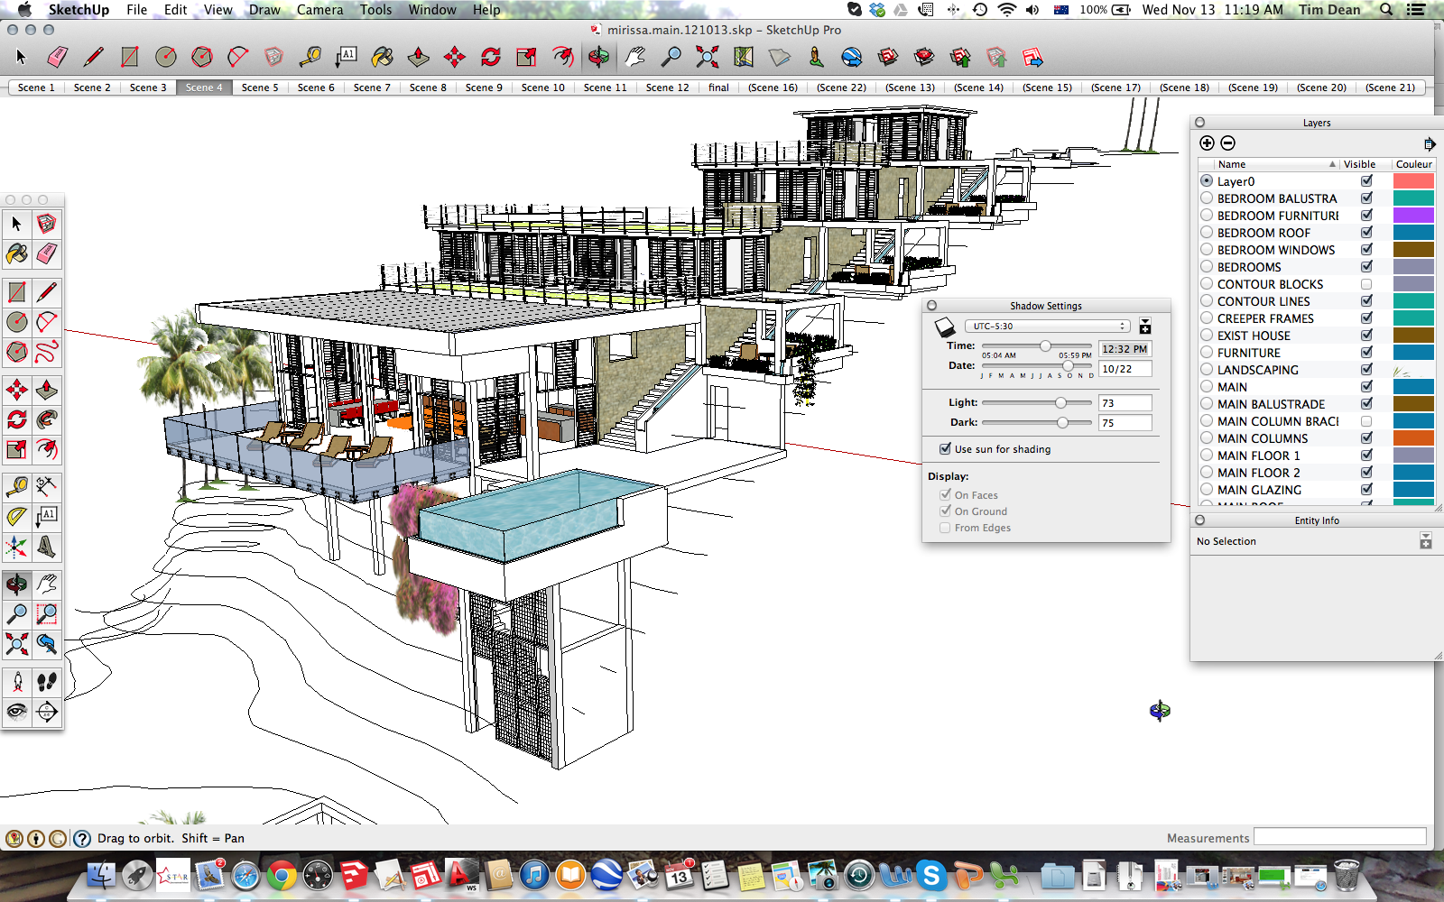Image resolution: width=1444 pixels, height=902 pixels.
Task: Switch to the Scene 7 tab
Action: click(372, 87)
